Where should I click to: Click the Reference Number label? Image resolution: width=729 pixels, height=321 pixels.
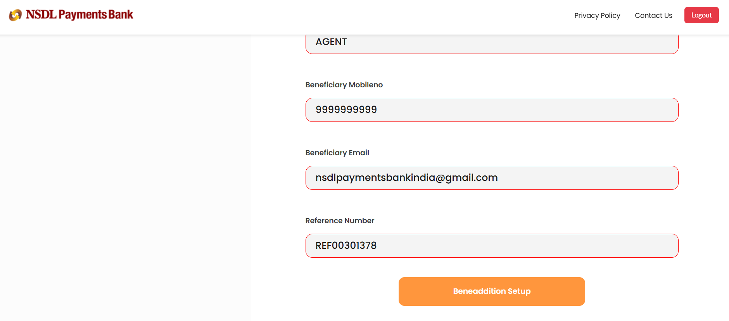pos(340,221)
